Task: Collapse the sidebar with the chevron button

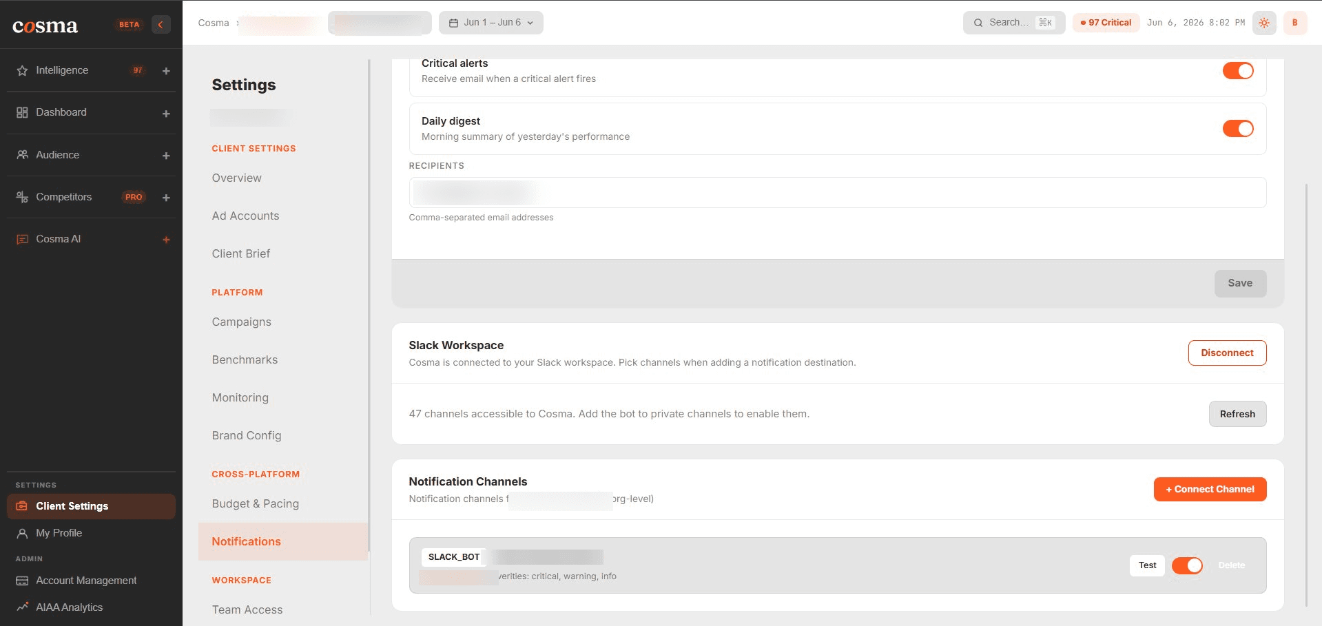Action: [x=161, y=24]
